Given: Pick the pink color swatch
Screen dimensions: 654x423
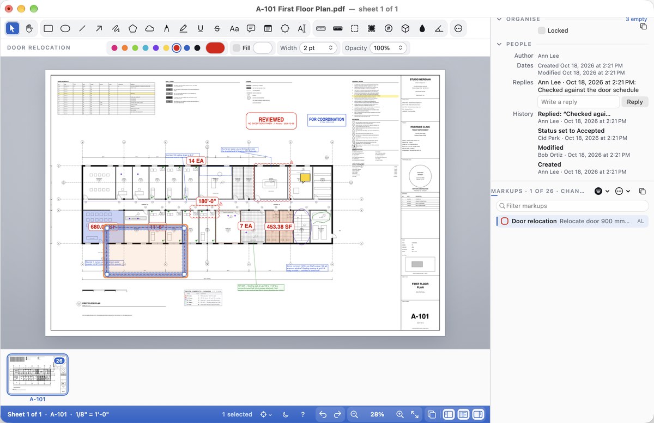Looking at the screenshot, I should point(114,48).
